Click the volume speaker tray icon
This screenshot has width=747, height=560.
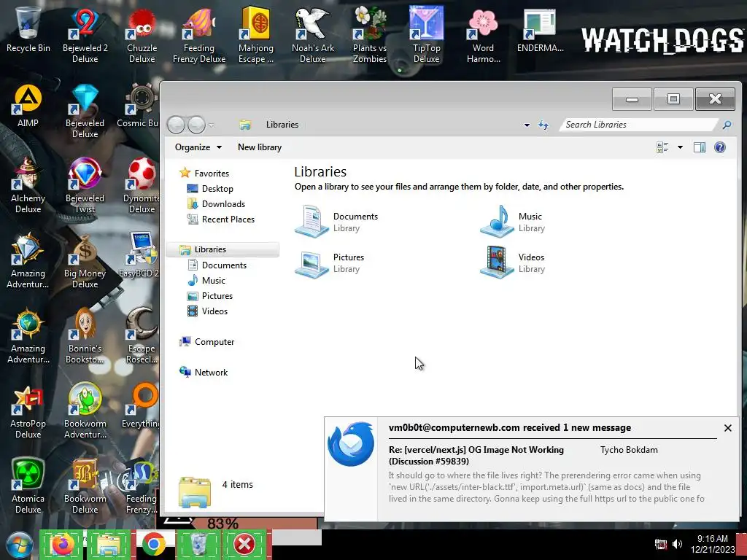click(x=677, y=544)
